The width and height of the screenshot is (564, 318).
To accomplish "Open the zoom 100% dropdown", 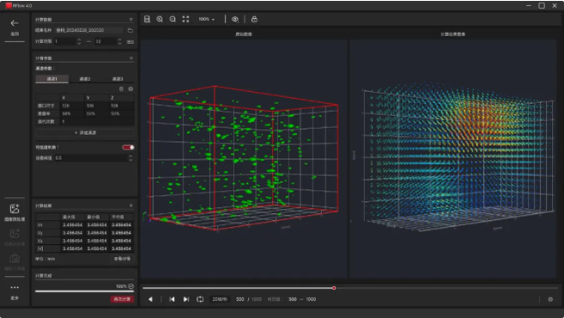I will pyautogui.click(x=207, y=19).
